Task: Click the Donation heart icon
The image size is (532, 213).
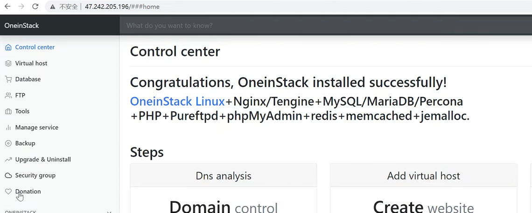Action: (x=8, y=192)
